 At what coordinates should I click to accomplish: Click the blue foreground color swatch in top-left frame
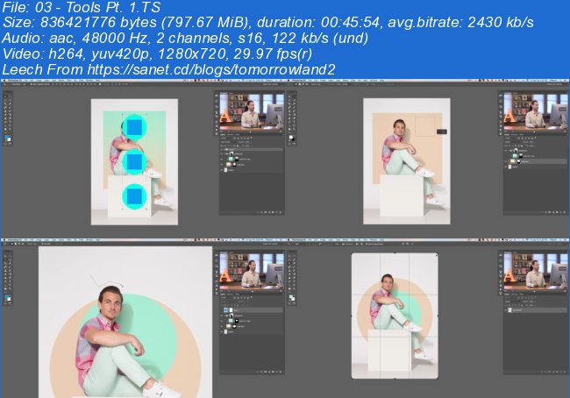(6, 138)
